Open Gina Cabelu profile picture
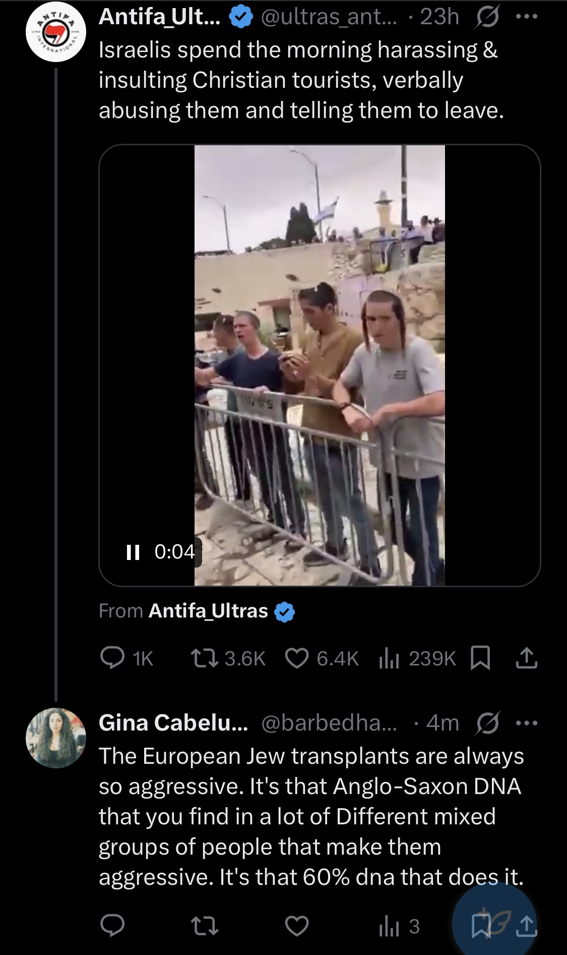The image size is (567, 955). [56, 738]
